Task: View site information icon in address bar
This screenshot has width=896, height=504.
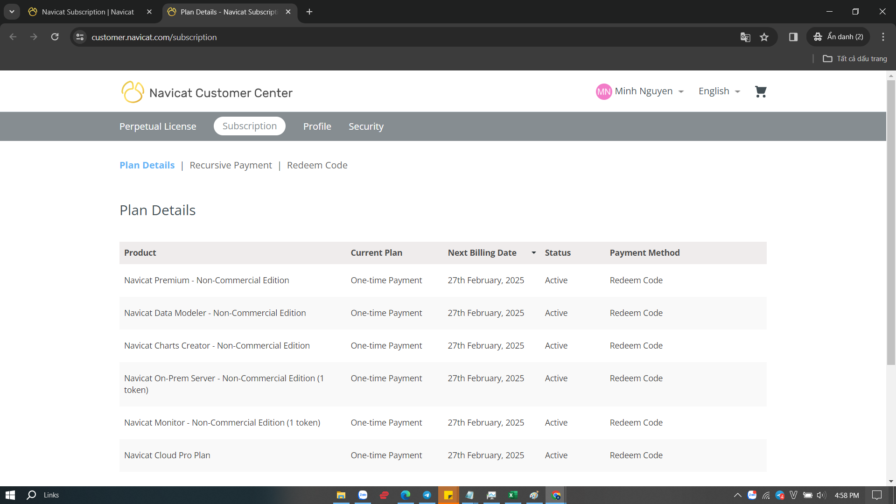Action: tap(80, 37)
